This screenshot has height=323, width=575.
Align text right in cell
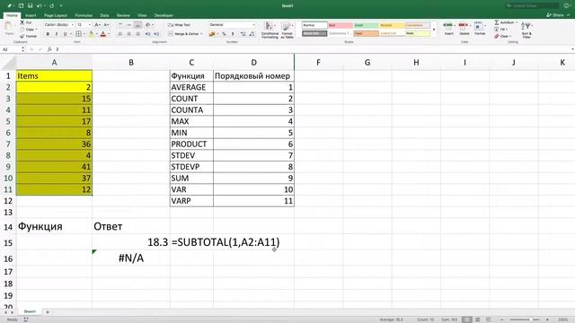(x=137, y=34)
